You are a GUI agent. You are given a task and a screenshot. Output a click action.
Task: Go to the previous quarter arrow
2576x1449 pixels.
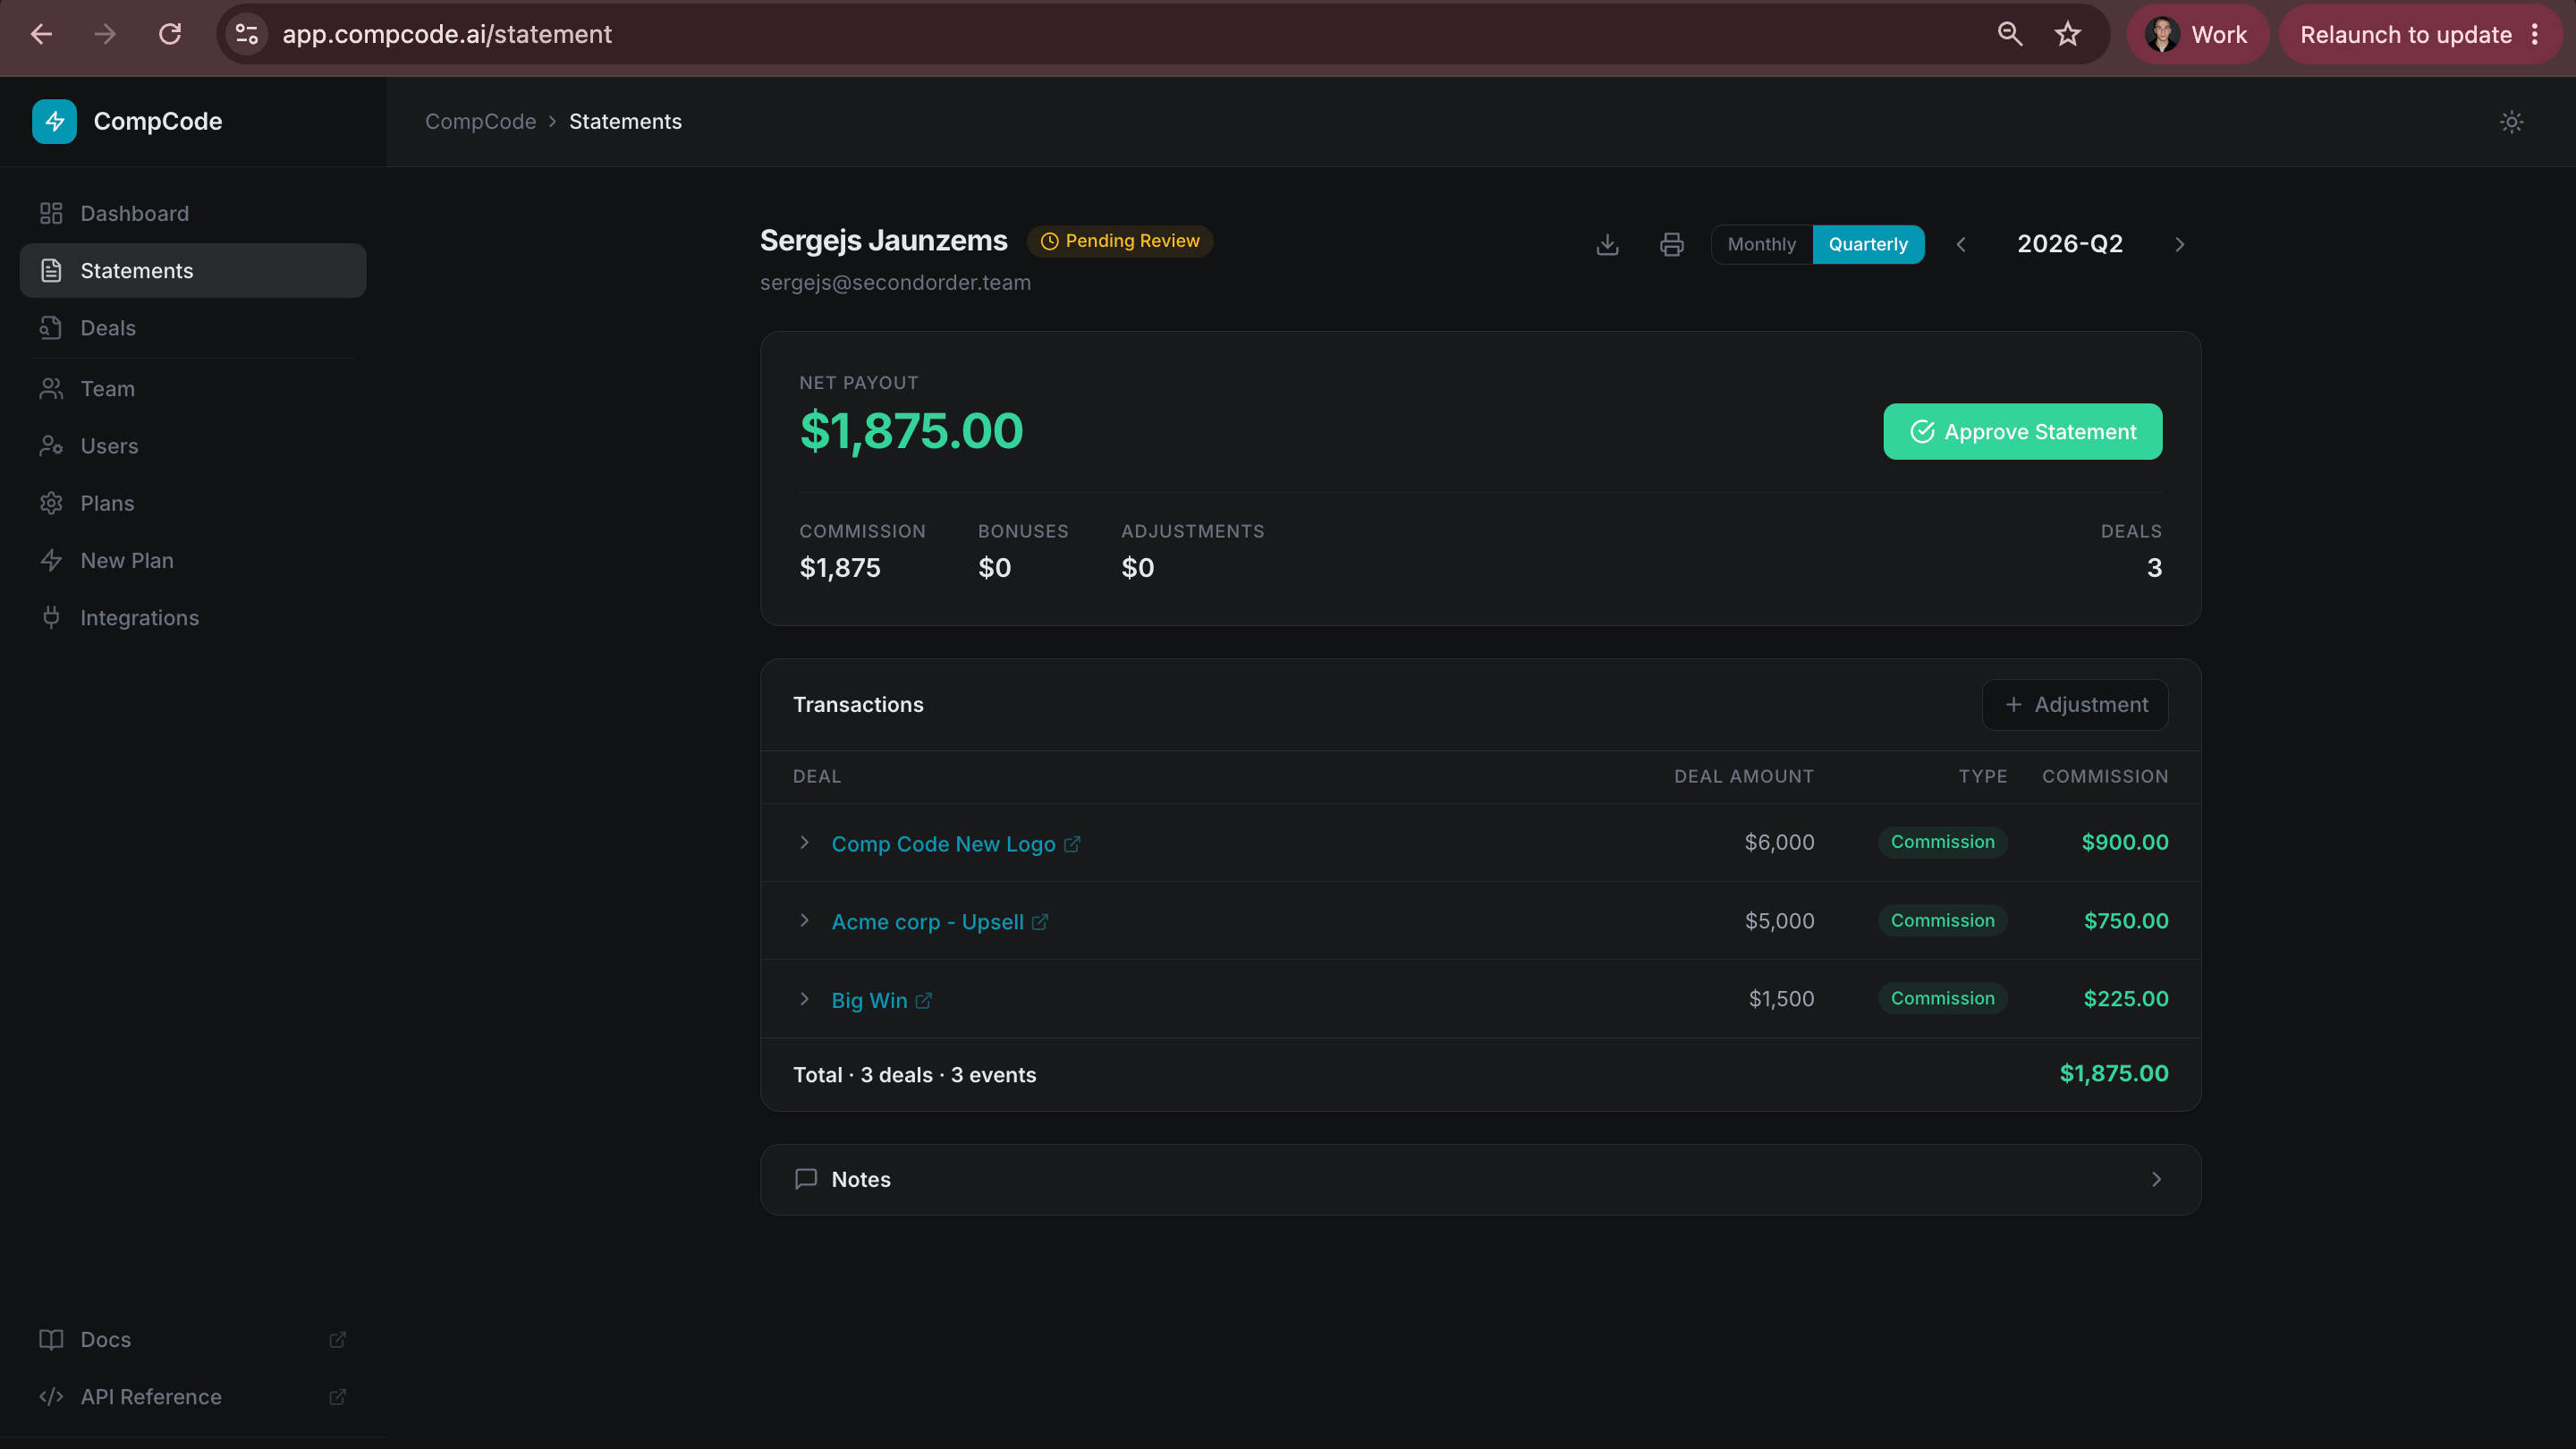tap(1961, 244)
